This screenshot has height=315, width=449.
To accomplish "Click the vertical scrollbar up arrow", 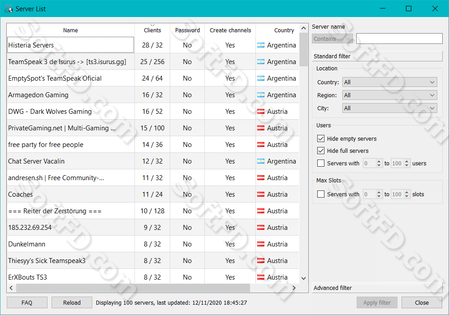I will (304, 28).
